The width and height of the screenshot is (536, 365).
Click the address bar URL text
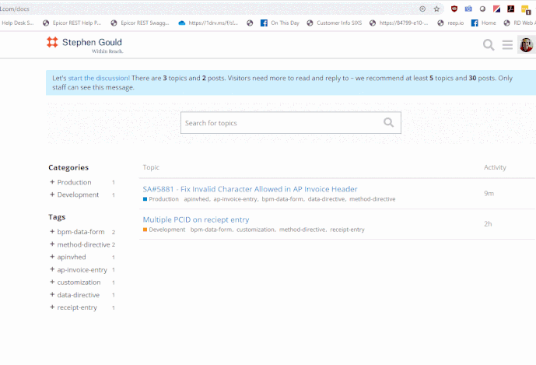point(15,9)
